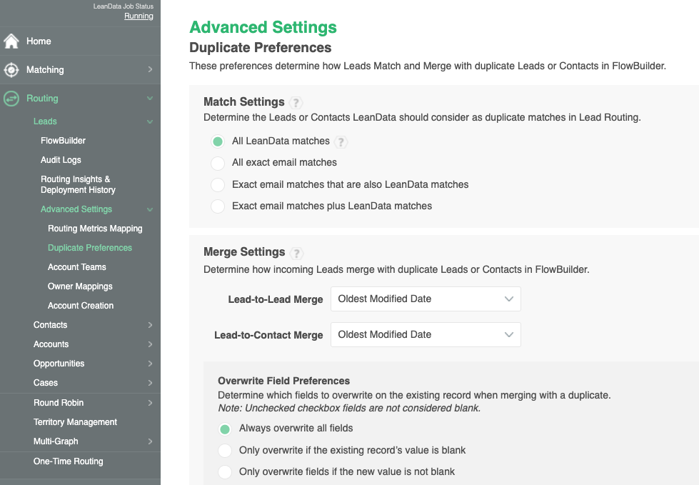Click the Routing arrows icon
The image size is (699, 485).
[x=11, y=99]
